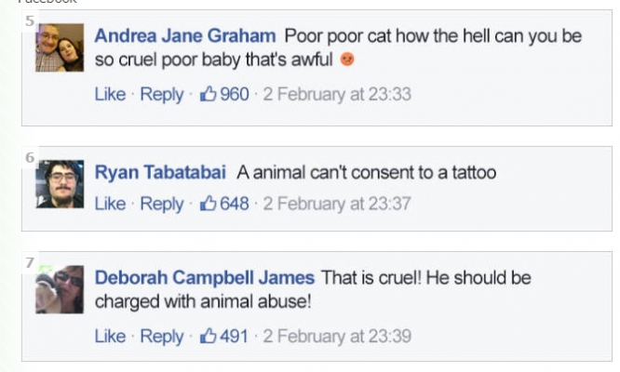Open Ryan Tabatabai's profile picture
The height and width of the screenshot is (372, 620).
60,183
